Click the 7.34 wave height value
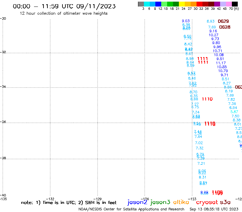Screen dimensions: 242x212 coord(196,112)
